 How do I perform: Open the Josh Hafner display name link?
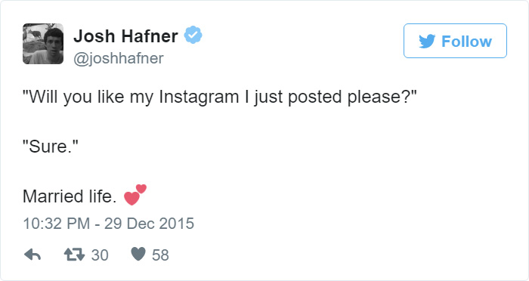(126, 36)
